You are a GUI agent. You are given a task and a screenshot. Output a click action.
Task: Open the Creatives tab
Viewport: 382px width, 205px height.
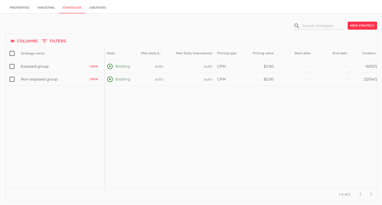point(98,8)
